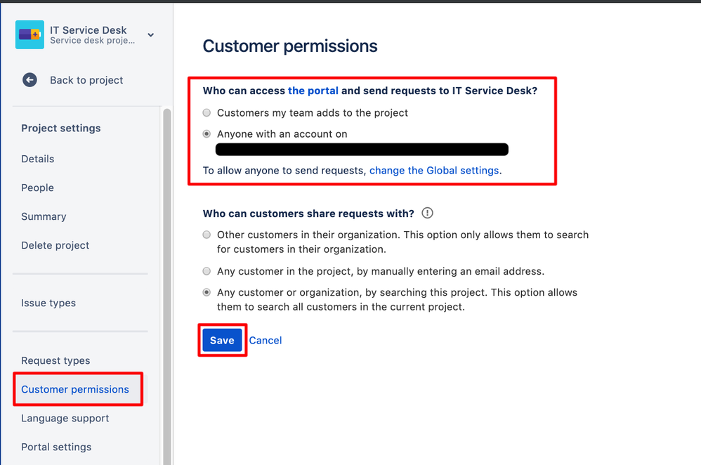The width and height of the screenshot is (701, 465).
Task: Open Delete project page
Action: pos(55,245)
